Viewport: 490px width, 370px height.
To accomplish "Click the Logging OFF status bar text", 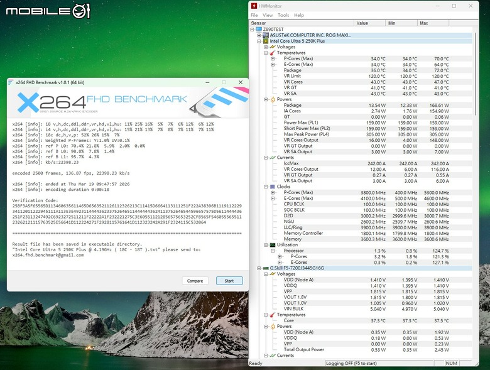I will pos(351,363).
